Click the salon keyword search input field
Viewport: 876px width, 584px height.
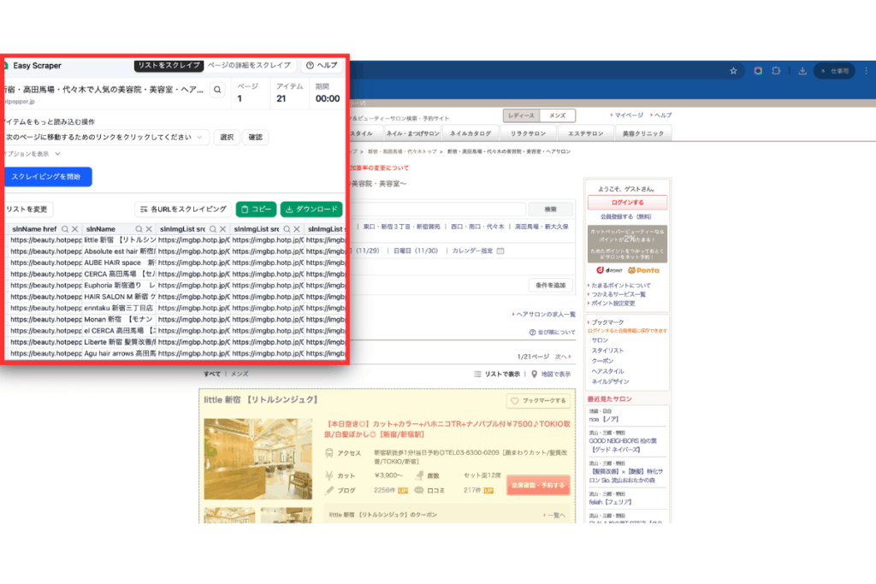point(436,209)
